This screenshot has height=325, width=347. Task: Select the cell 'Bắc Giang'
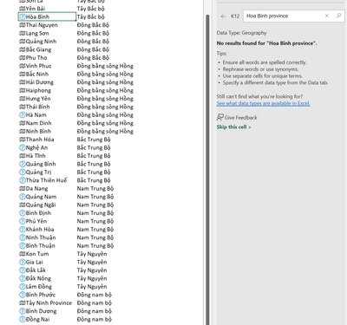pos(47,49)
